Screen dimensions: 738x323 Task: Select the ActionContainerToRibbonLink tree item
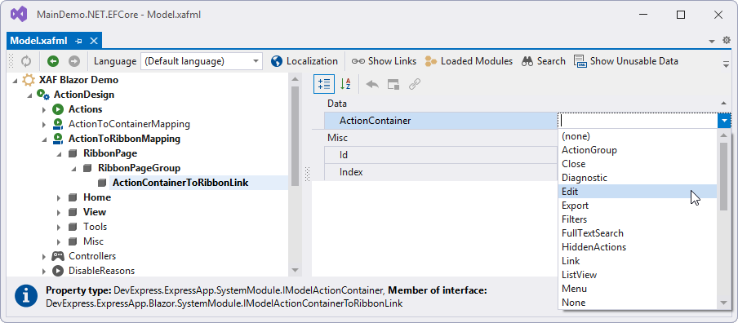tap(180, 183)
